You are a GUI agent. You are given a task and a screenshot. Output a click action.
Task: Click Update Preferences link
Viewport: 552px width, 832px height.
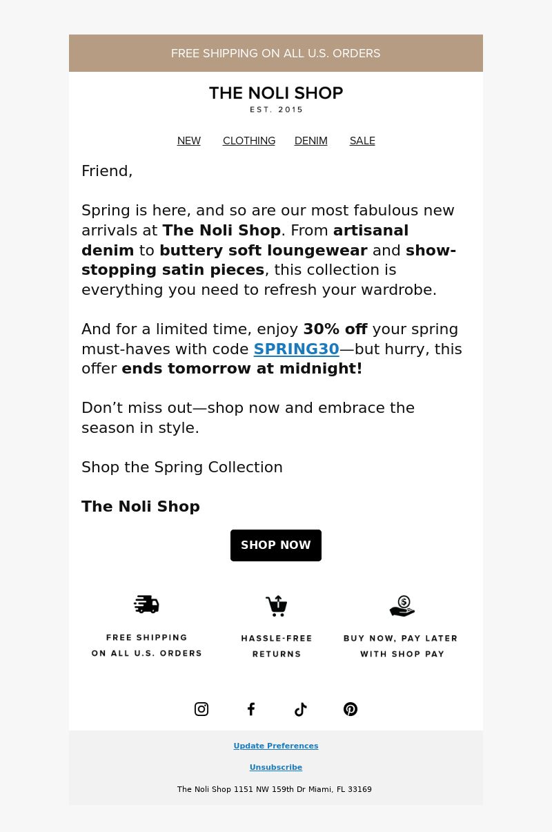(276, 746)
